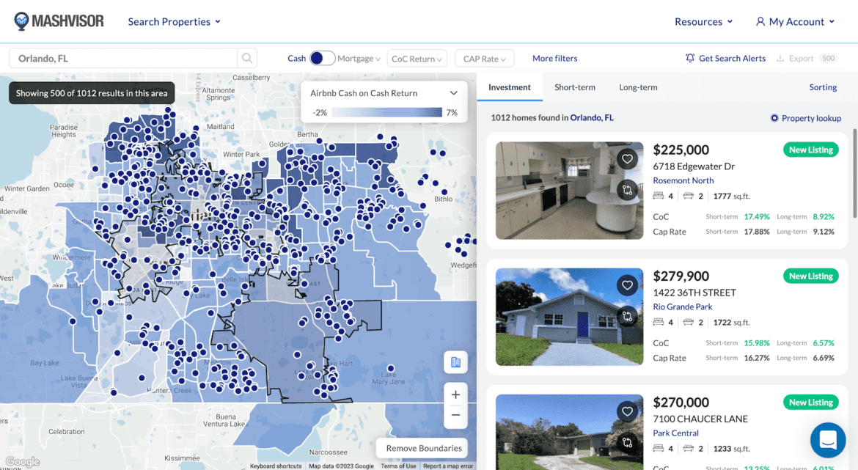Select the Property lookup radio button
The width and height of the screenshot is (858, 470).
coord(774,118)
